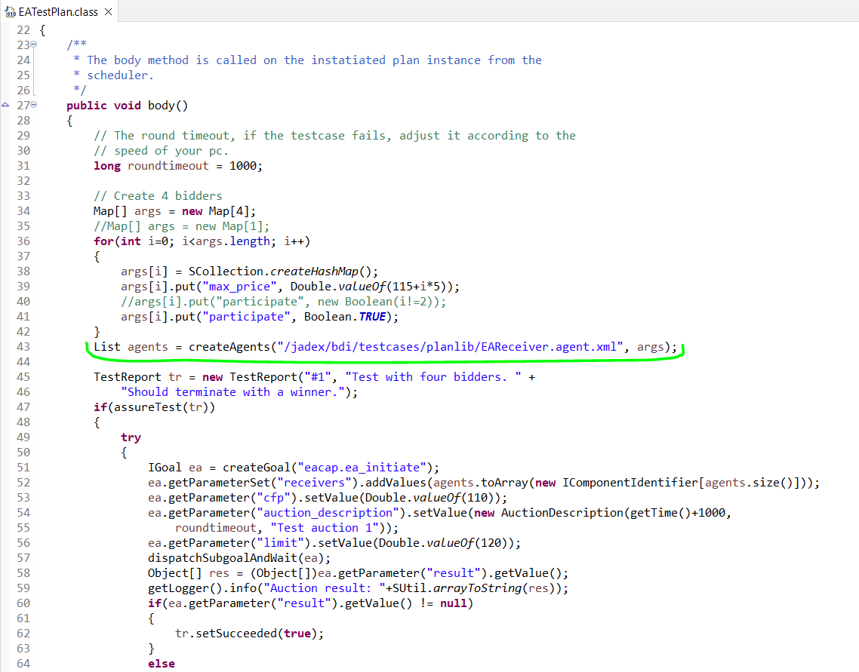Click the EAReceiver.agent.xml path string
The height and width of the screenshot is (672, 859).
pyautogui.click(x=450, y=346)
